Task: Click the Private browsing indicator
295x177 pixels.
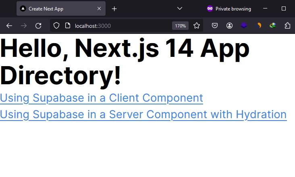Action: click(229, 8)
